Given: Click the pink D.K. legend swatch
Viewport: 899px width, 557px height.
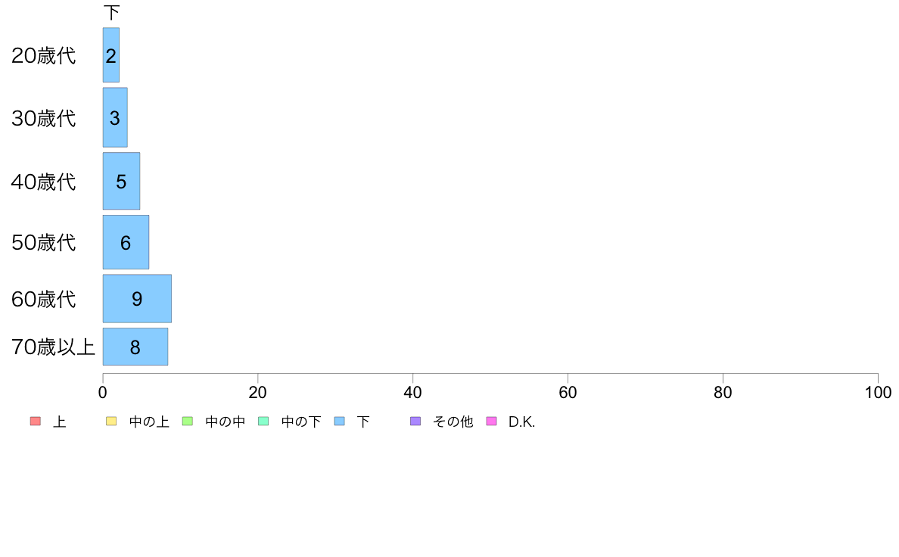Looking at the screenshot, I should click(x=491, y=422).
